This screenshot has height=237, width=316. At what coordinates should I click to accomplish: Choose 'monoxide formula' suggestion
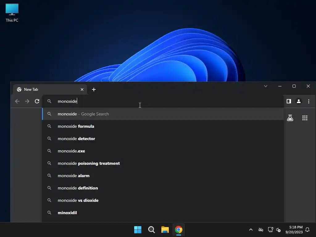pos(163,126)
